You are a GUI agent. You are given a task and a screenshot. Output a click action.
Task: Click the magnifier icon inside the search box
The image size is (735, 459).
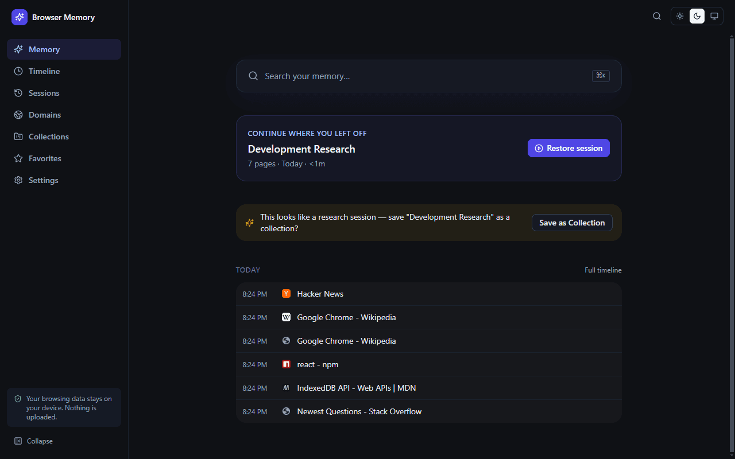point(253,76)
